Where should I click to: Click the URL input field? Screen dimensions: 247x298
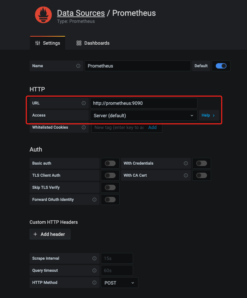point(144,103)
